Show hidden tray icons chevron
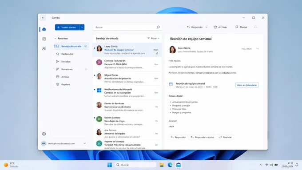Image resolution: width=302 pixels, height=170 pixels. (x=260, y=165)
